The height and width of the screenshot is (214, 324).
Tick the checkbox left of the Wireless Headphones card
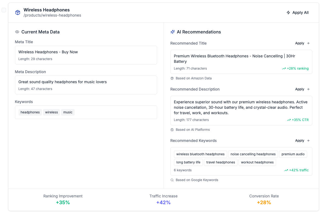[4, 10]
